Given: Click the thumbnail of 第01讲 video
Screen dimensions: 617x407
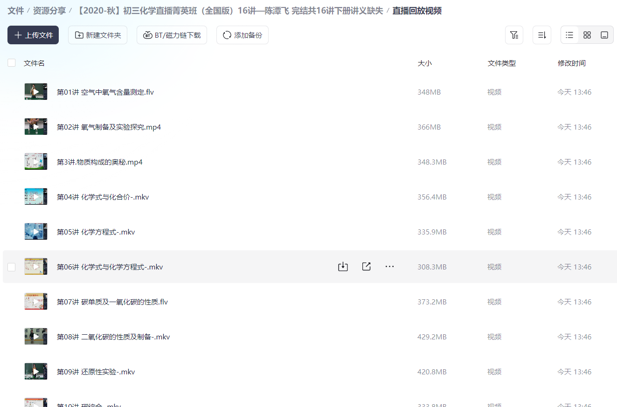Looking at the screenshot, I should (35, 91).
